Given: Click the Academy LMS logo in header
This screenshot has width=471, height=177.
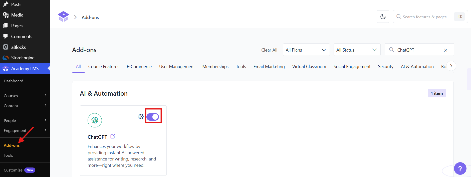Looking at the screenshot, I should [x=63, y=17].
